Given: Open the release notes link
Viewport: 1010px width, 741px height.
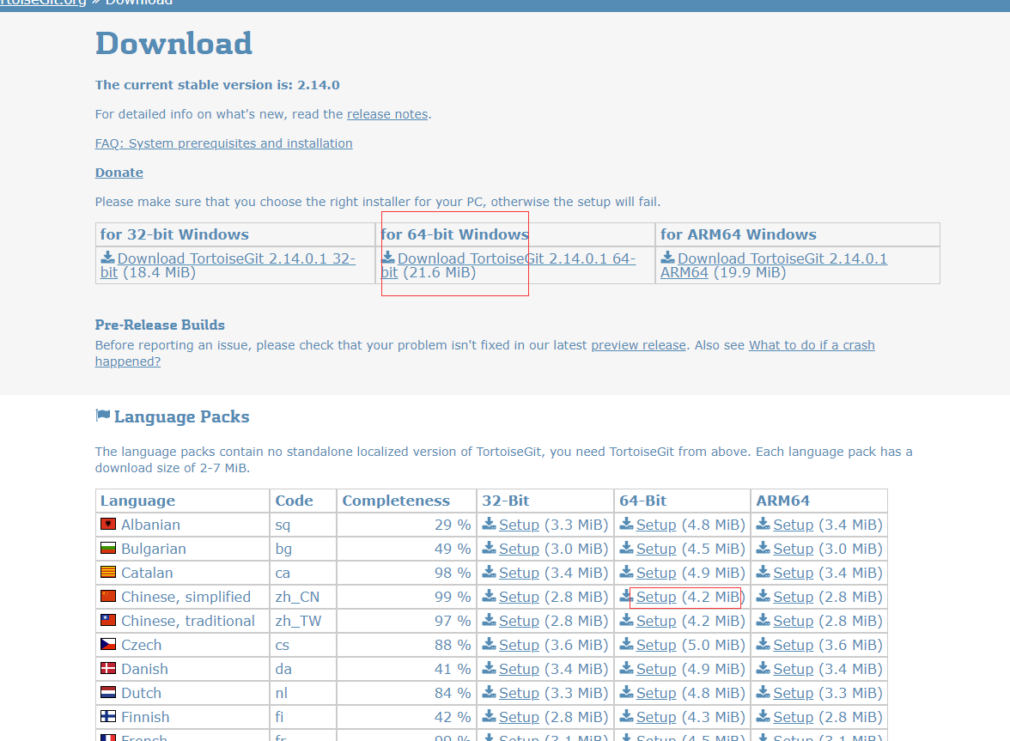Looking at the screenshot, I should click(x=387, y=114).
